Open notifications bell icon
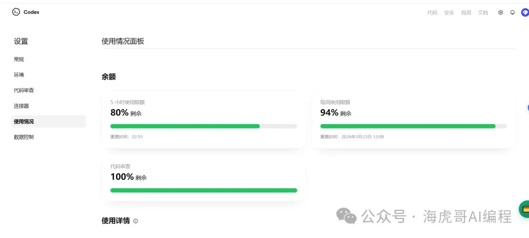Image resolution: width=529 pixels, height=238 pixels. click(513, 13)
